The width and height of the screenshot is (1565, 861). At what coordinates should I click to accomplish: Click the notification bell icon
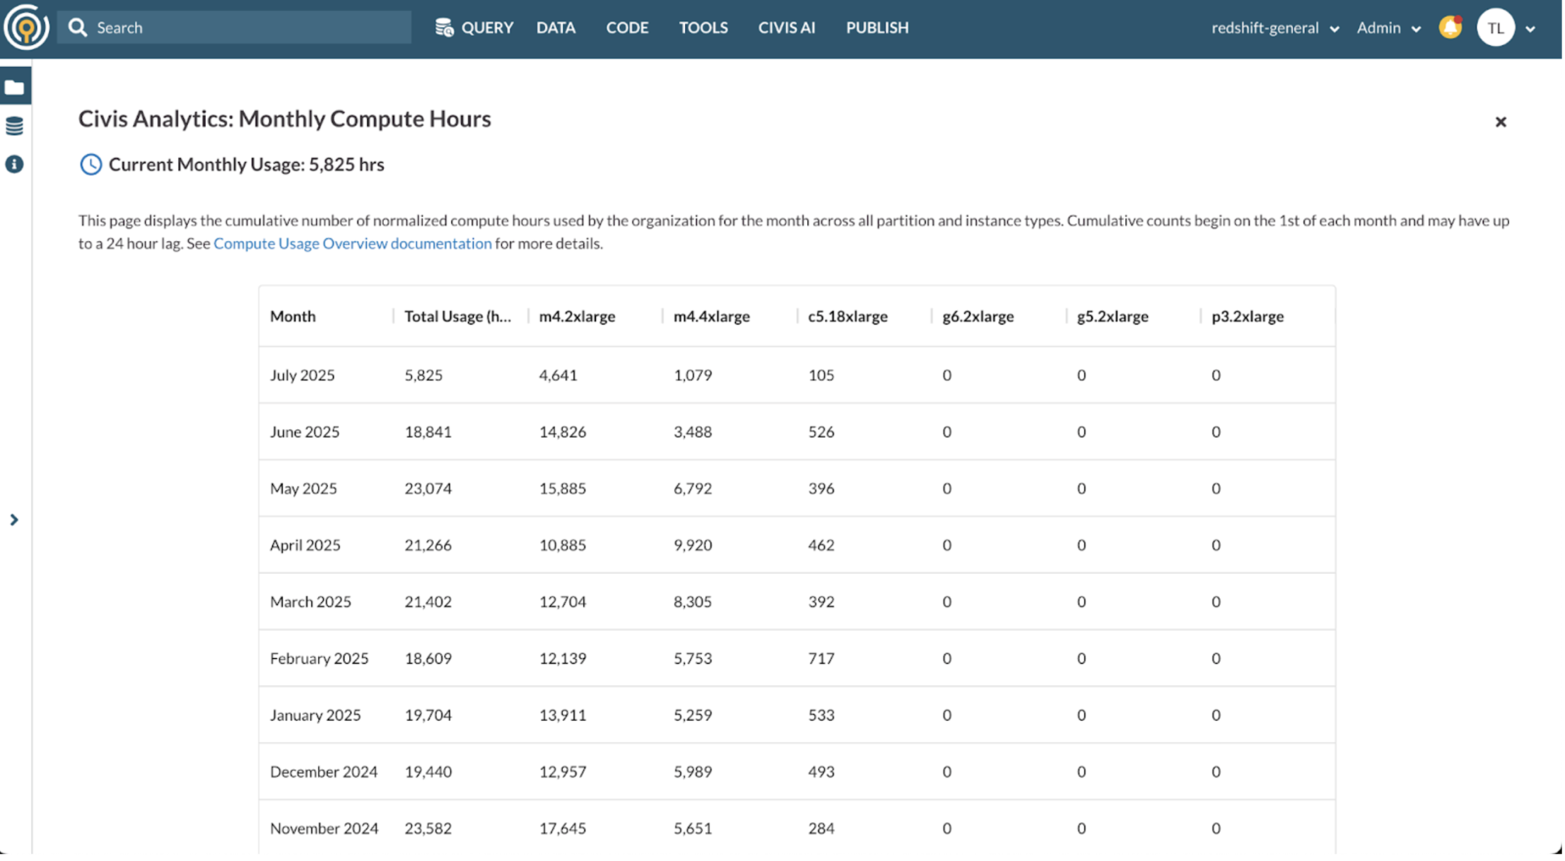[x=1450, y=27]
